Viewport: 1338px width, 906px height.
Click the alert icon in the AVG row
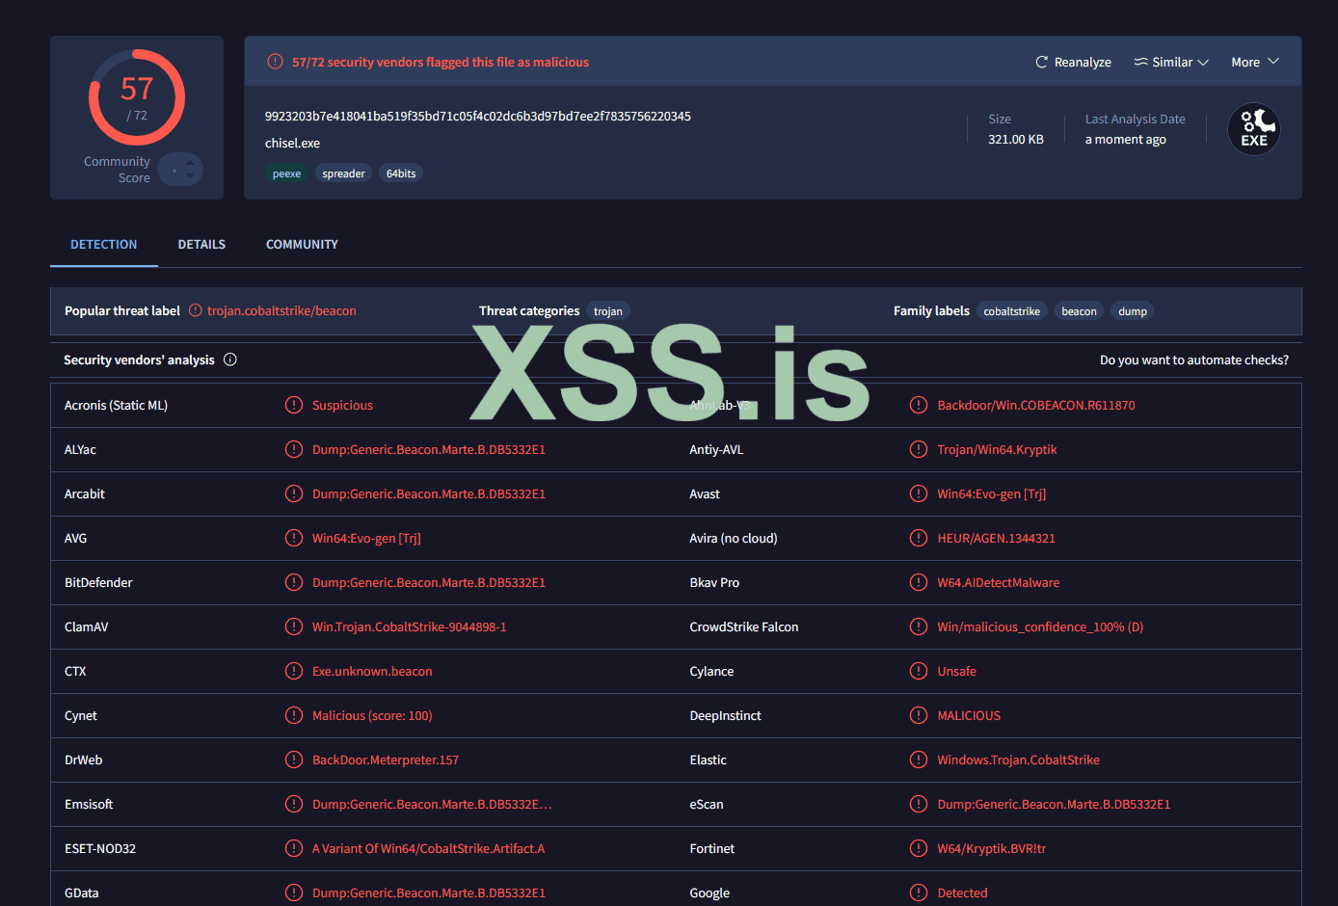(x=294, y=538)
